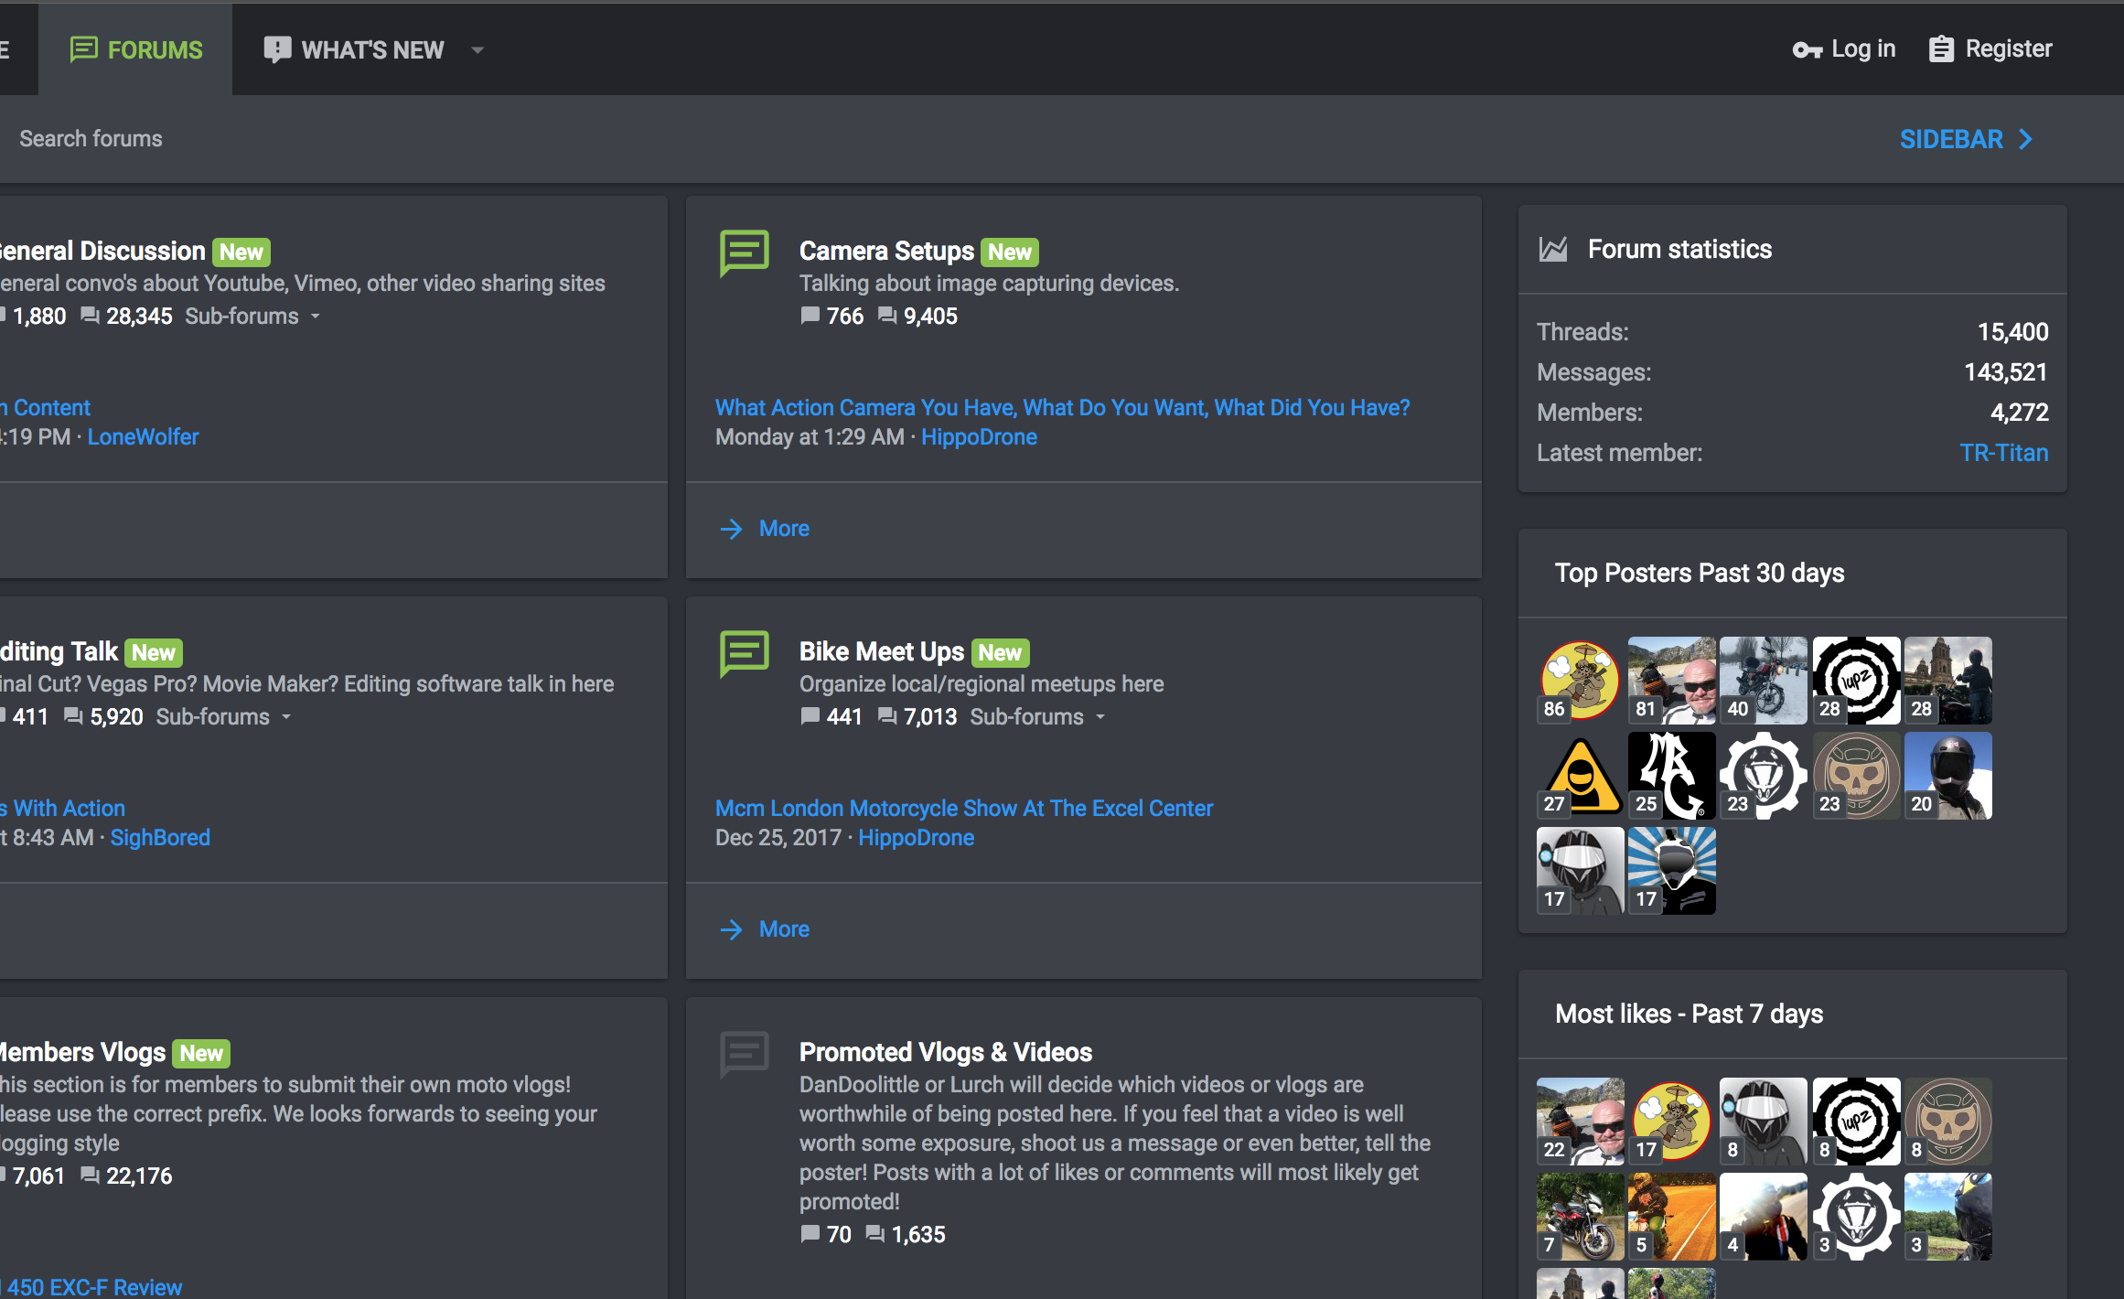Click the arrow icon beside Camera Setups More
The image size is (2124, 1299).
(731, 529)
